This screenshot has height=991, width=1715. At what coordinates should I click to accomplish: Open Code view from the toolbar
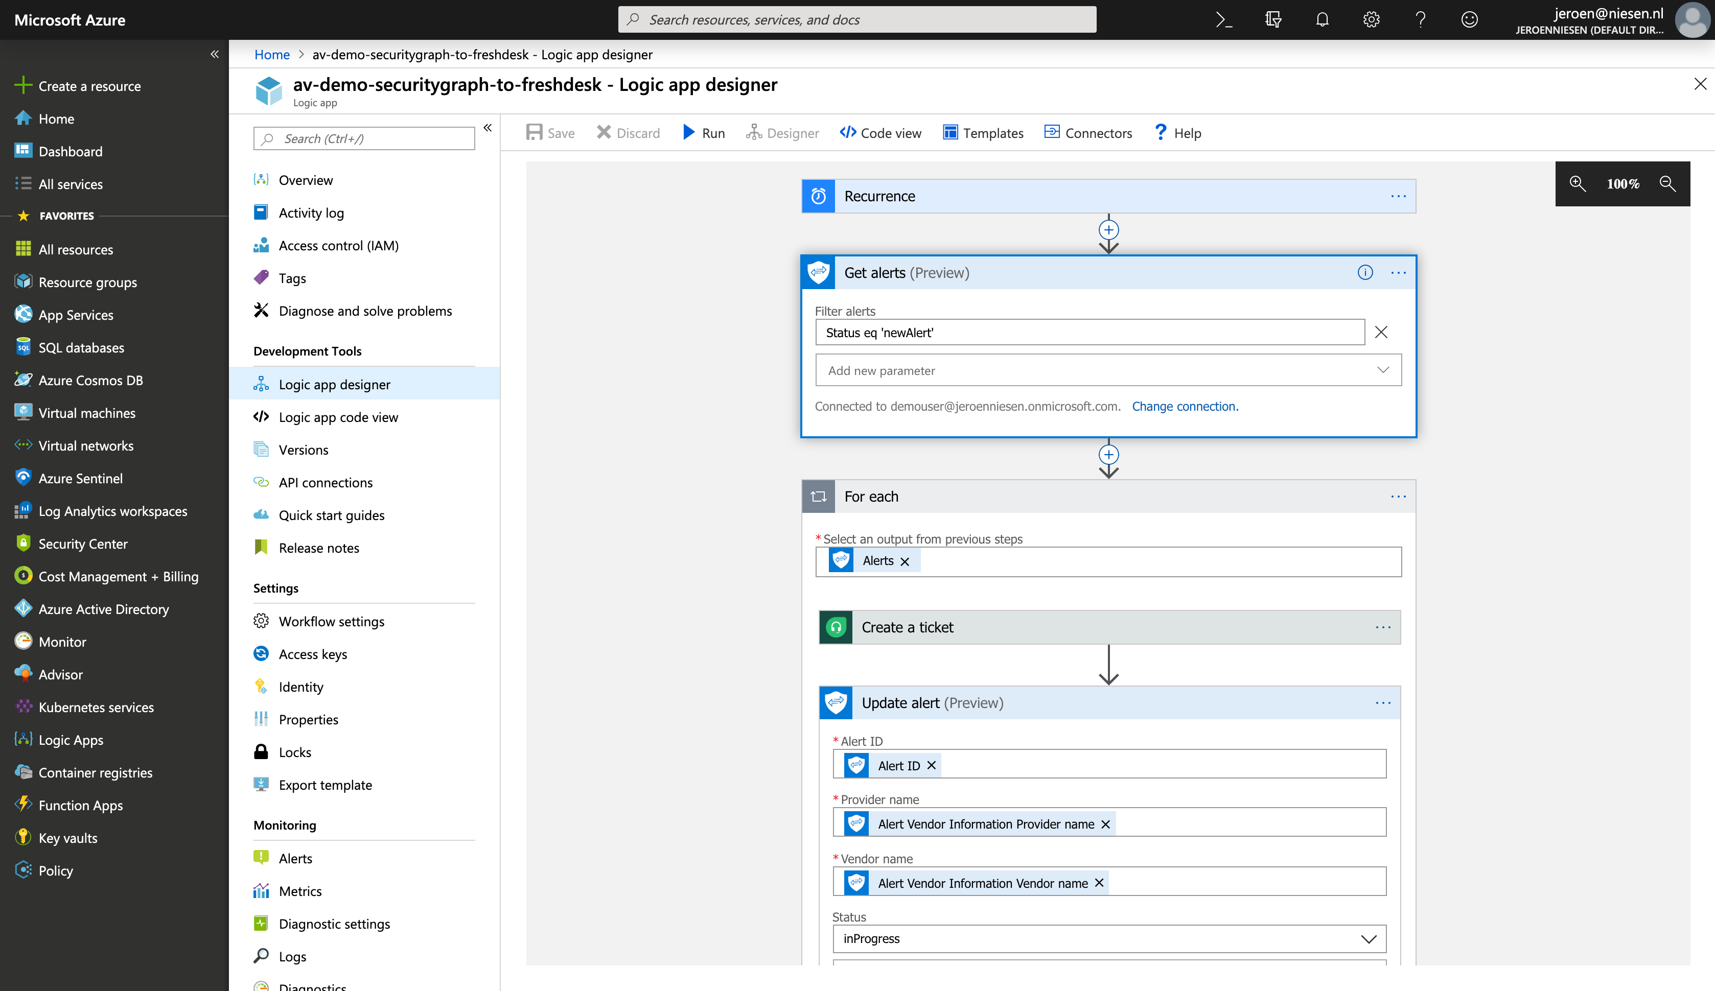point(880,133)
